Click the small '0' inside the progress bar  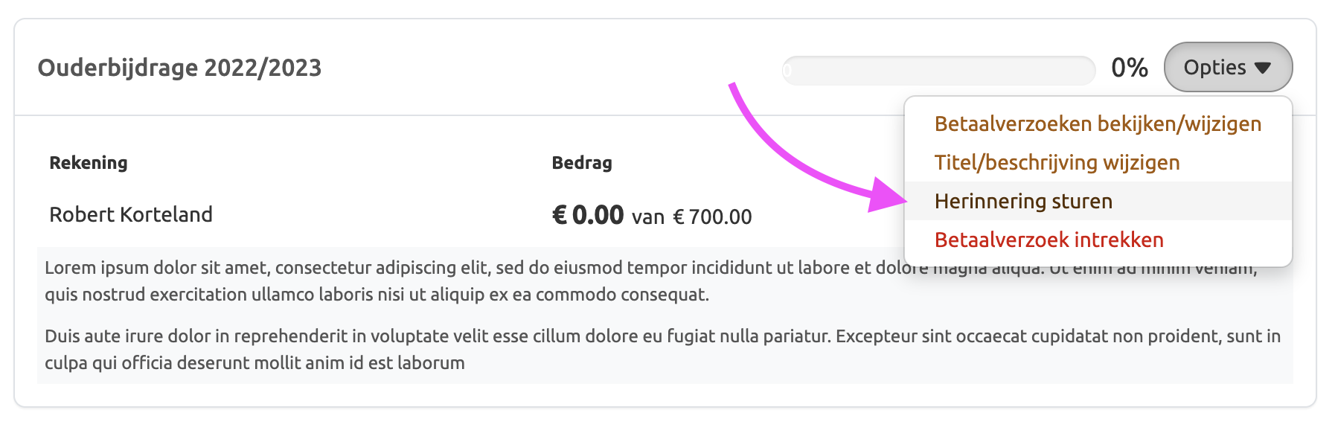tap(787, 71)
